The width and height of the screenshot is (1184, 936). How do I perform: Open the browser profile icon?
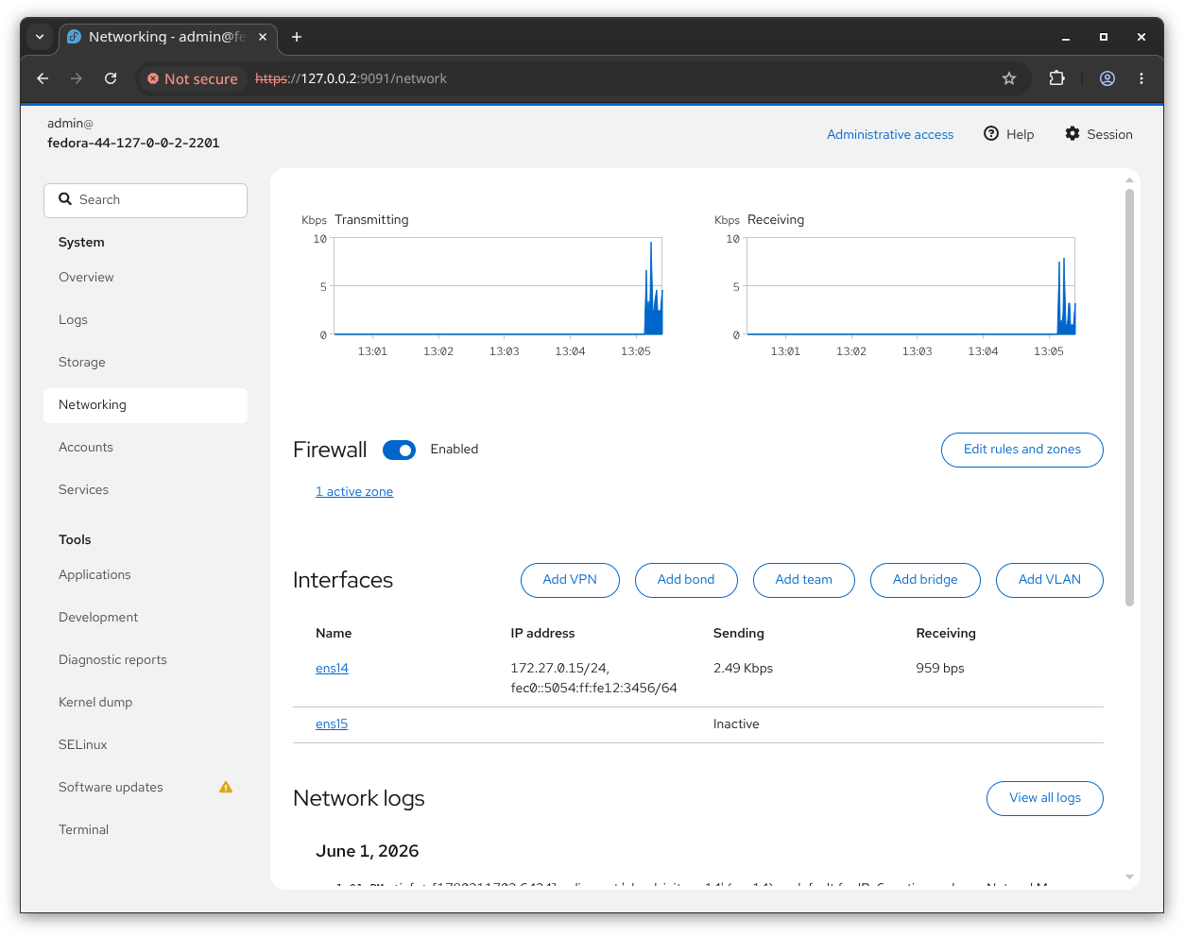1107,78
